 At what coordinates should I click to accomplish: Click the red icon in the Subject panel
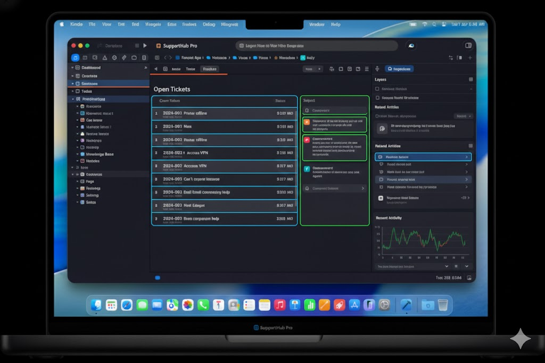(x=307, y=140)
